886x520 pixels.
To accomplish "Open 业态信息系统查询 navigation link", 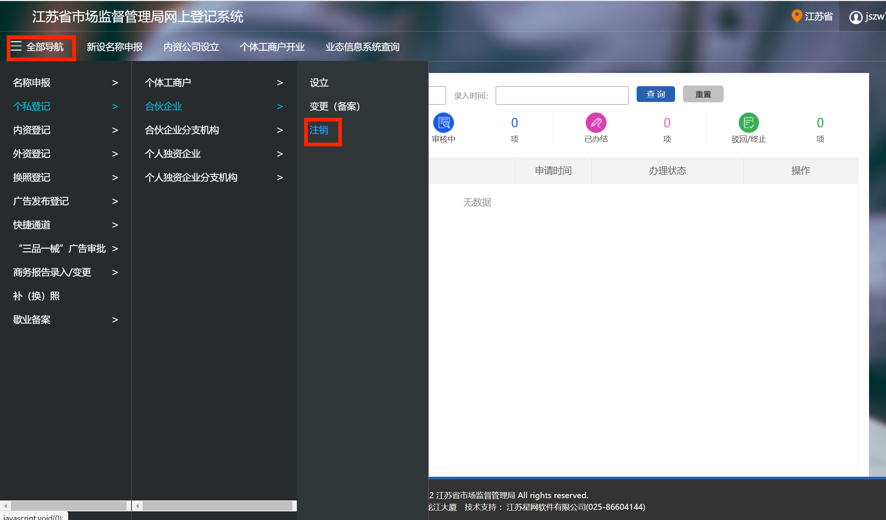I will pyautogui.click(x=362, y=47).
